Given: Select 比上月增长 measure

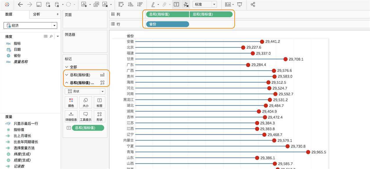Looking at the screenshot, I should click(22, 136).
